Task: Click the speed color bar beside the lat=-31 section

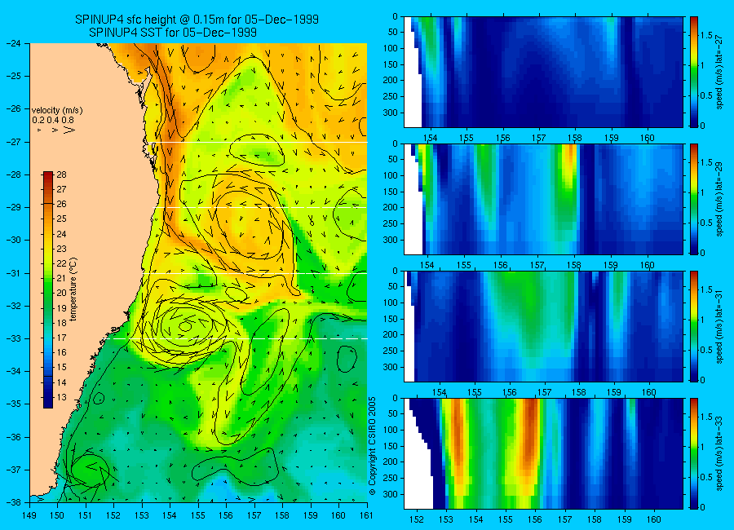Action: coord(694,326)
